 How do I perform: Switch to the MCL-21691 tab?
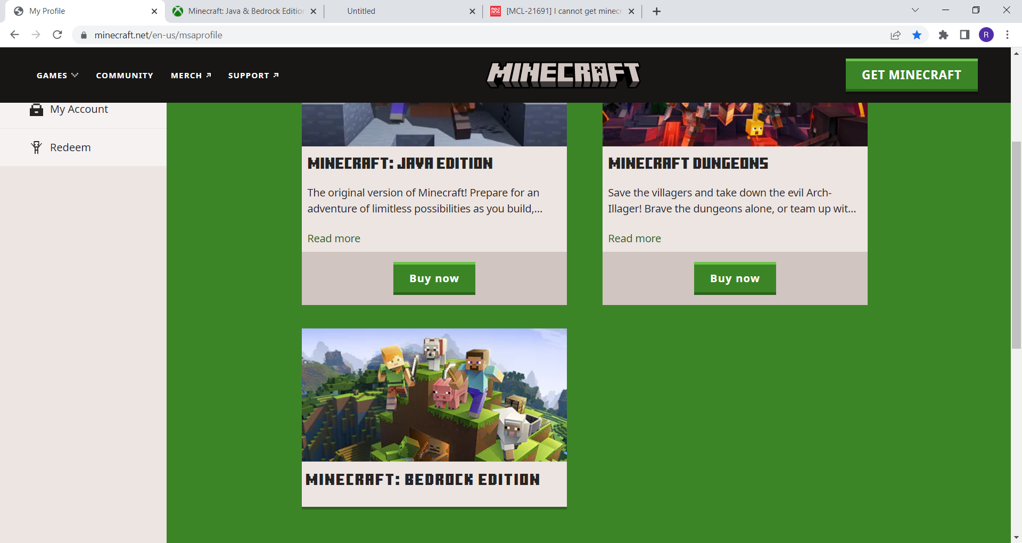[562, 11]
